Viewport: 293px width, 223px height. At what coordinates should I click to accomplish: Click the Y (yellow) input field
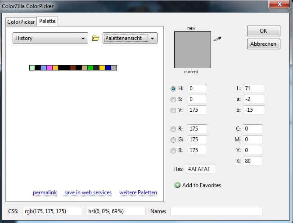tap(252, 150)
